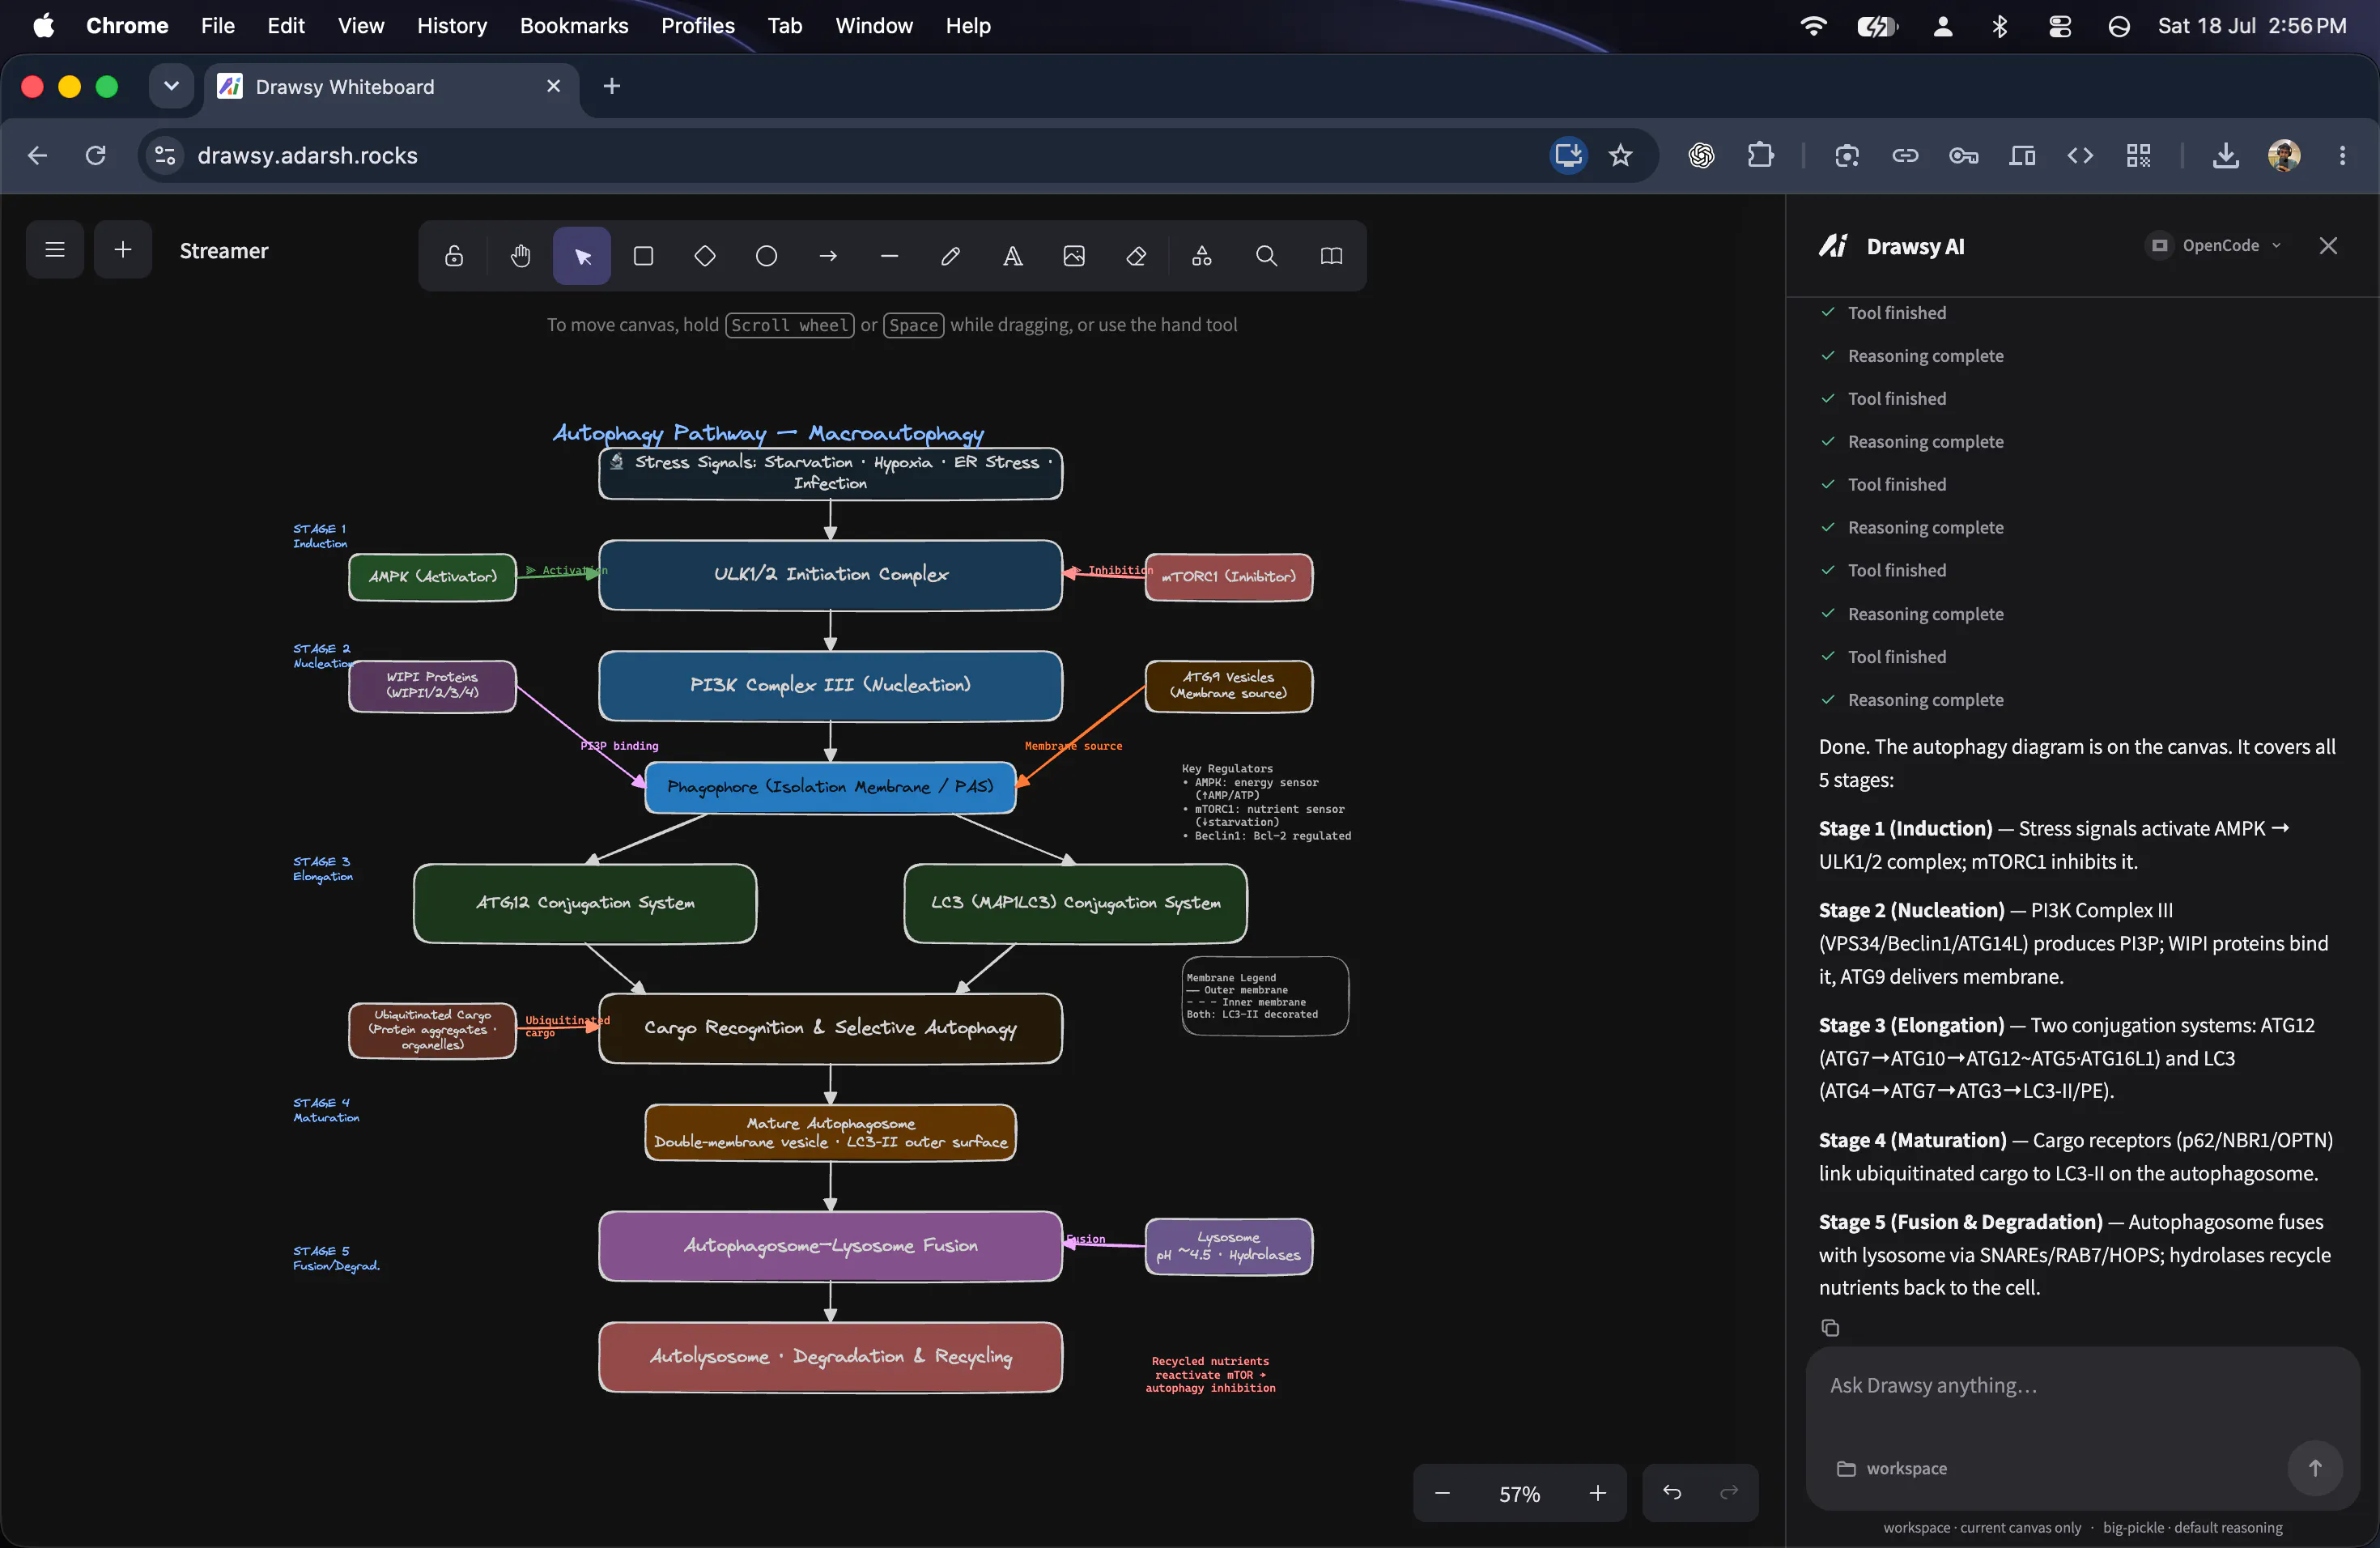
Task: Select the Rectangle tool
Action: coord(643,256)
